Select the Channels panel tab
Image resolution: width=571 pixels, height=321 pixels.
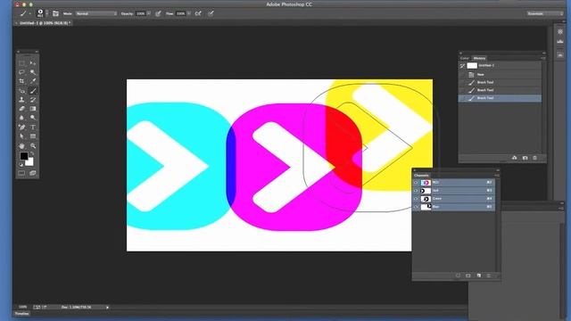(421, 176)
